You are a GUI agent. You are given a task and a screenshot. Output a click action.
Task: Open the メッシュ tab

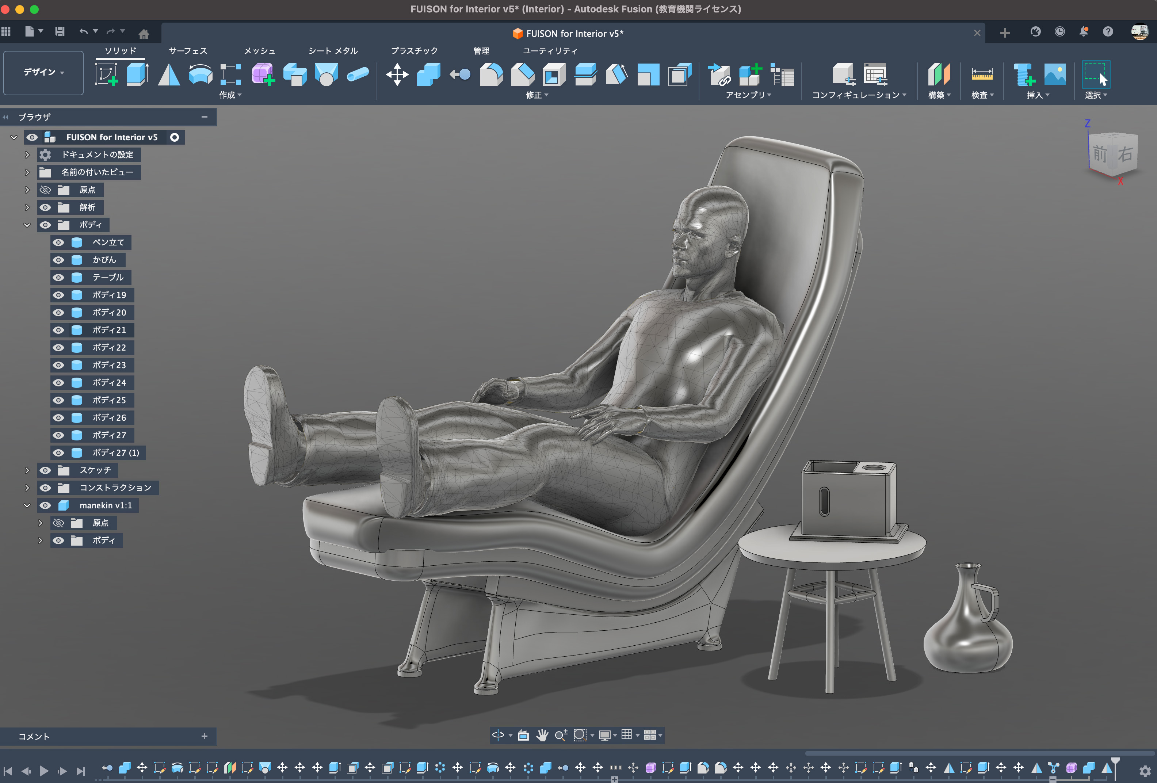(x=259, y=51)
